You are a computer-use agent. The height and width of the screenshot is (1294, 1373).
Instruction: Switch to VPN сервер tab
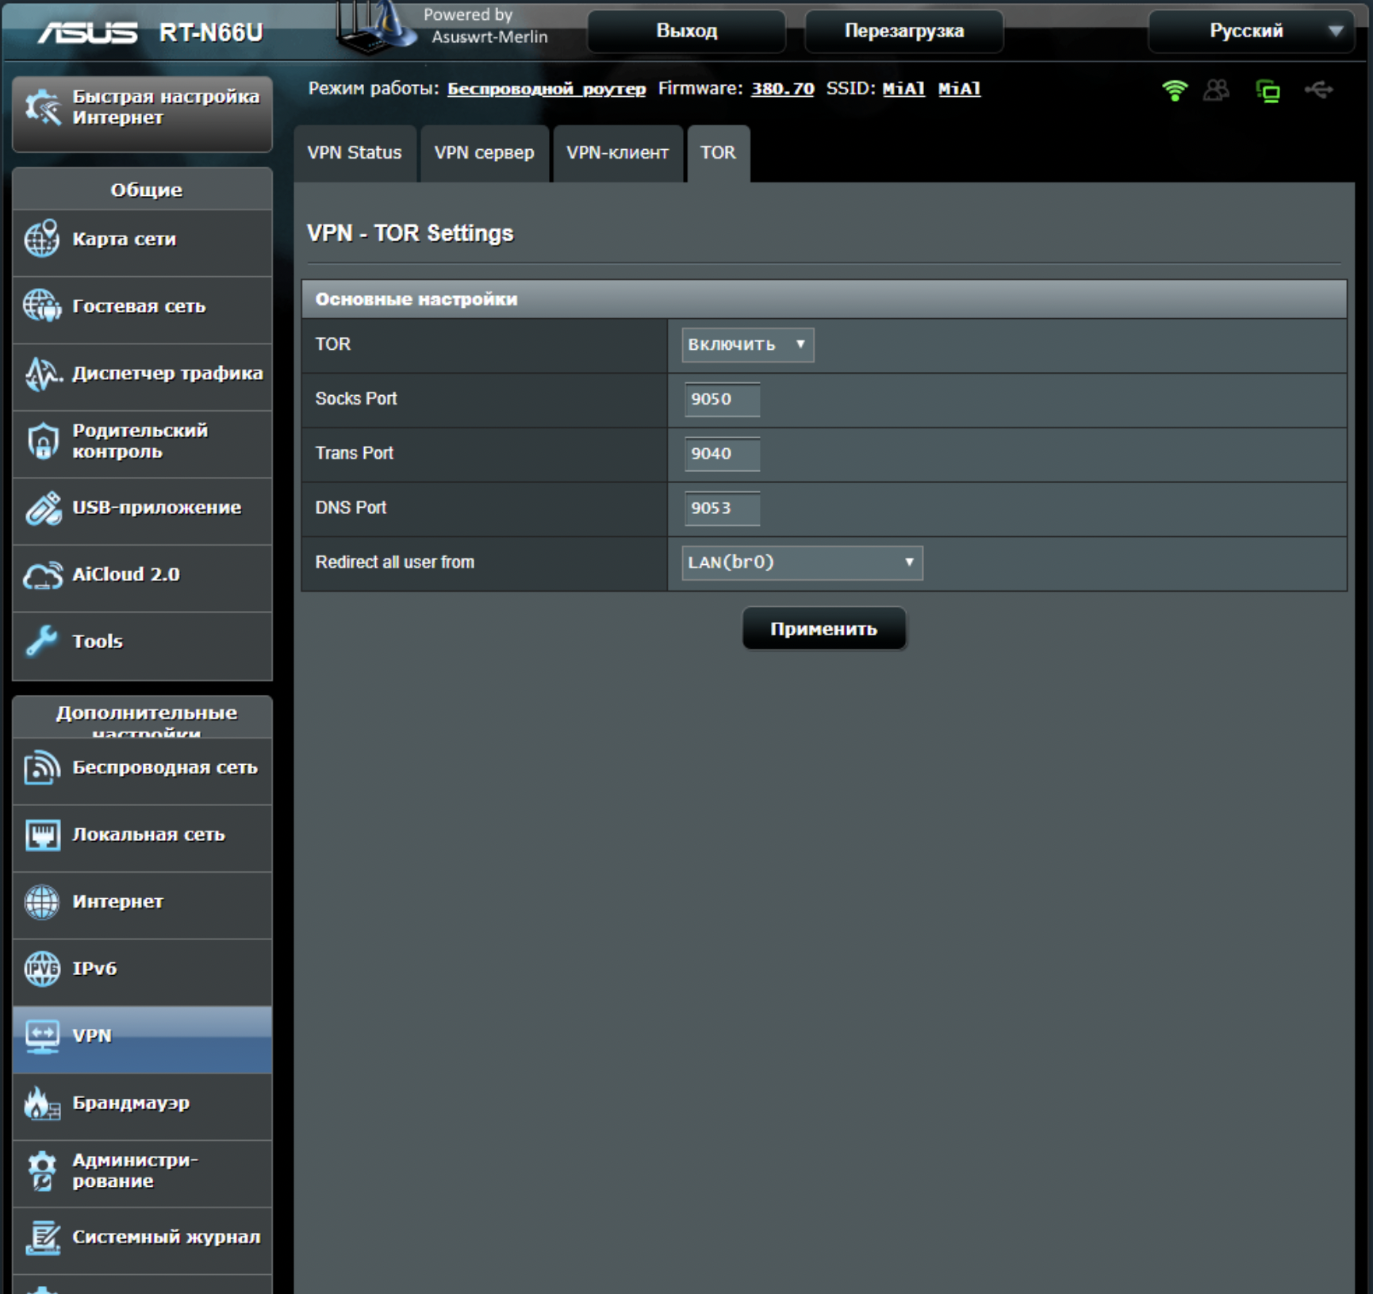click(x=484, y=153)
